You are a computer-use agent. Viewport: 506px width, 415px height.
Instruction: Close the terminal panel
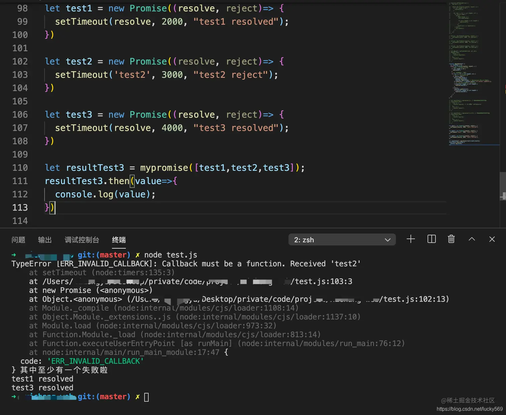coord(492,239)
